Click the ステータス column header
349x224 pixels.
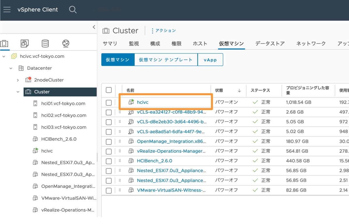tap(260, 91)
